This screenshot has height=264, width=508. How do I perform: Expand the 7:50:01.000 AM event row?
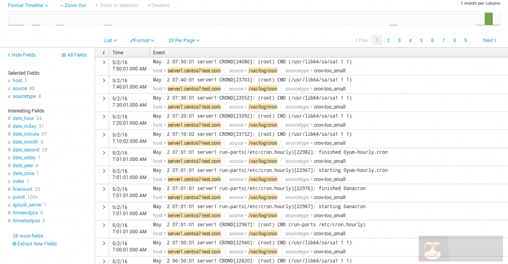[104, 62]
